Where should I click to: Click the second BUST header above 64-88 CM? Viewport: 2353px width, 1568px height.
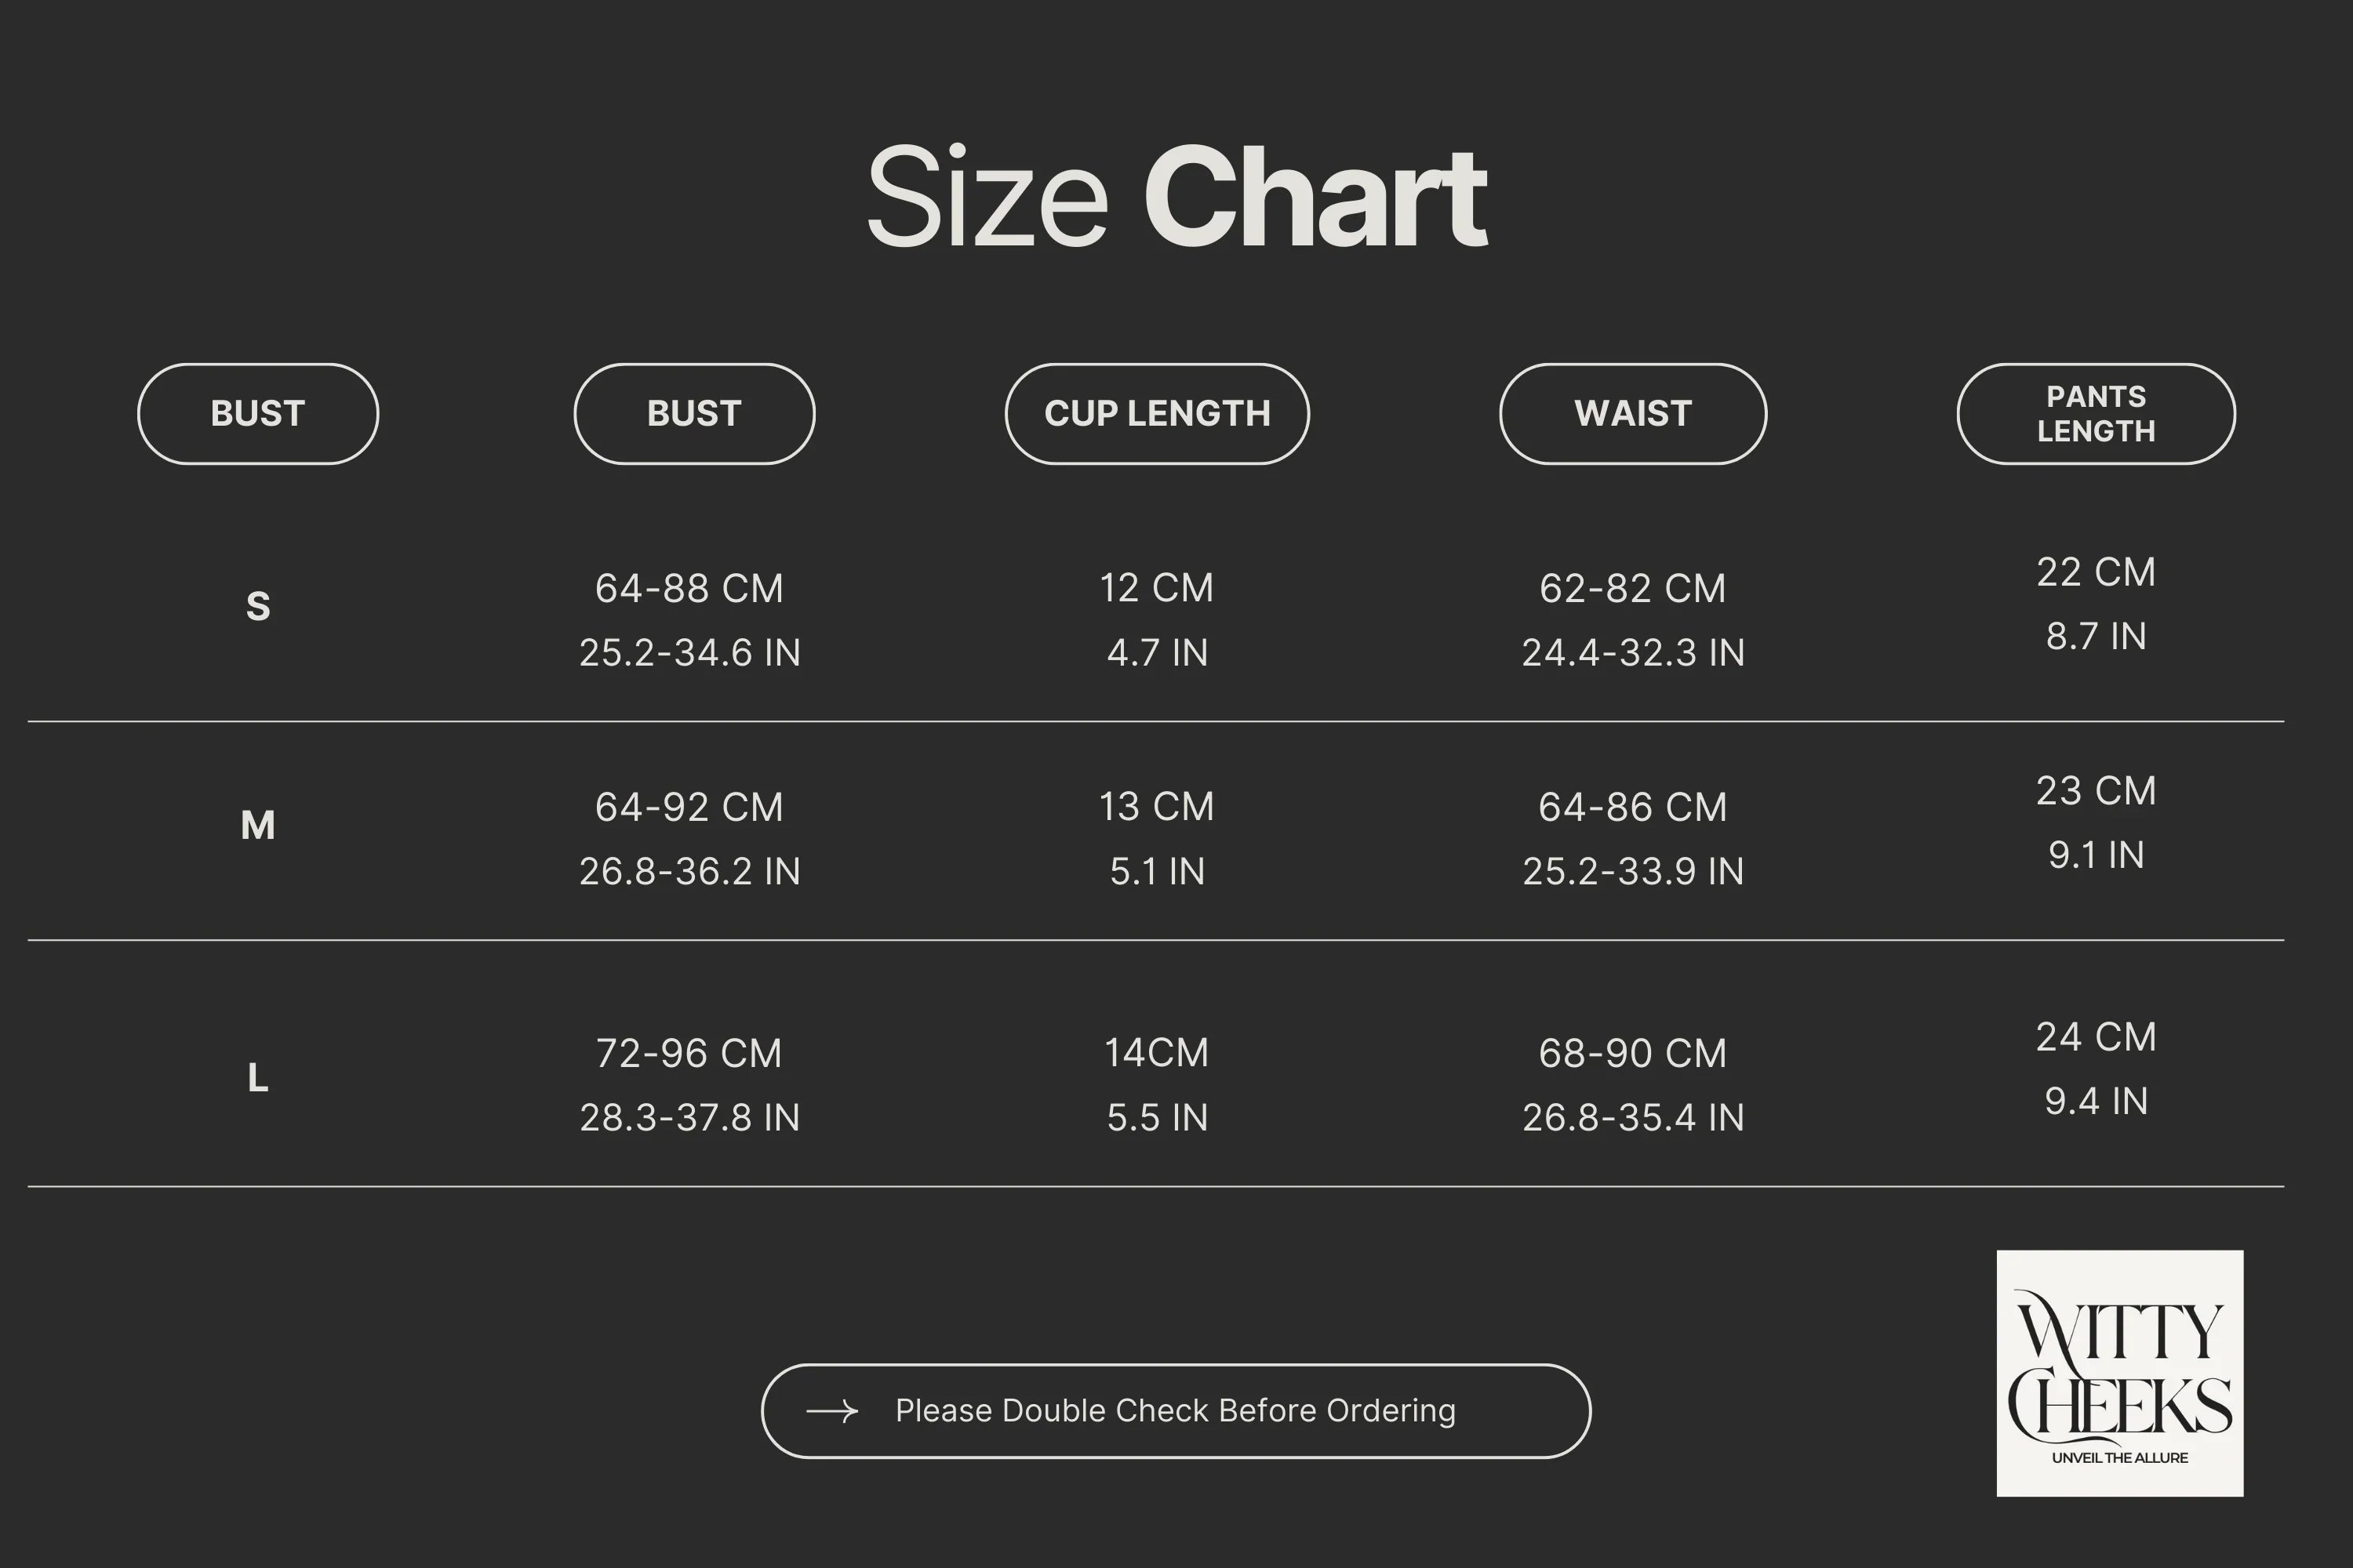point(694,414)
